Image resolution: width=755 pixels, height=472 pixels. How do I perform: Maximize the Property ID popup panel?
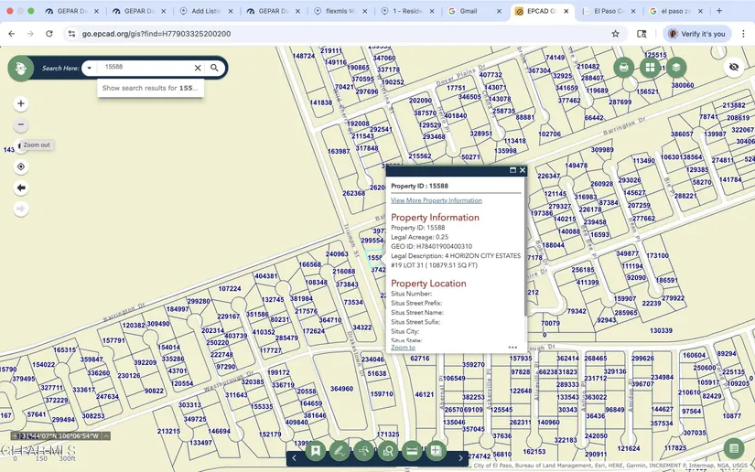click(512, 170)
